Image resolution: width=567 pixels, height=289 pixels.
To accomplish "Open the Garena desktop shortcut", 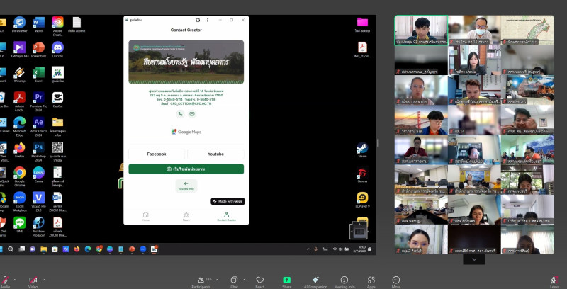I will pyautogui.click(x=362, y=175).
